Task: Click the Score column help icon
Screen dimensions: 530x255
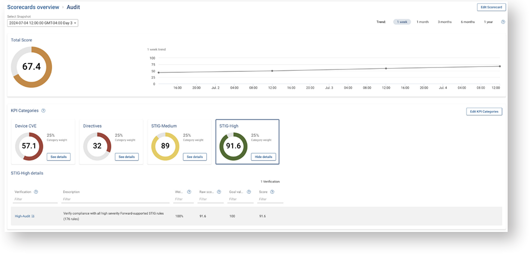Action: tap(272, 192)
